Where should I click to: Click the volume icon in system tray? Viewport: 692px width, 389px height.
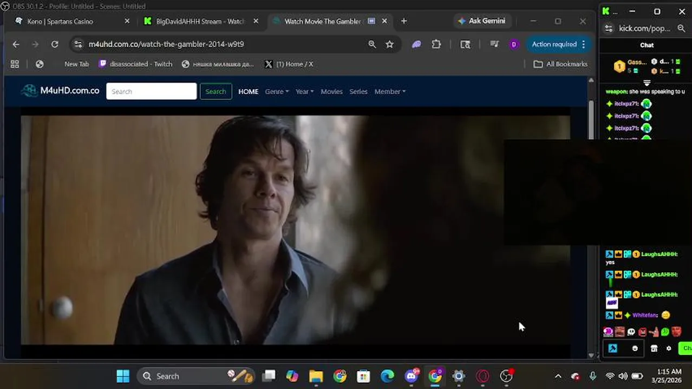tap(623, 376)
